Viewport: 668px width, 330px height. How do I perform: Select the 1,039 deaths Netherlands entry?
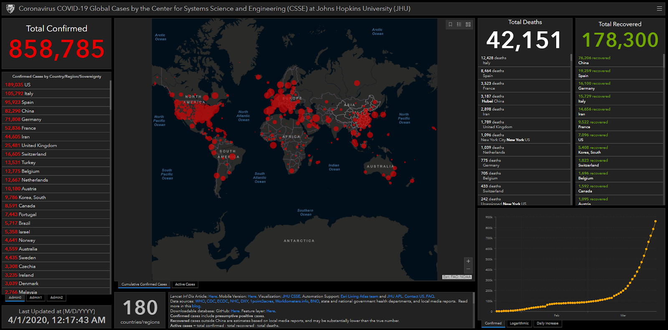524,150
